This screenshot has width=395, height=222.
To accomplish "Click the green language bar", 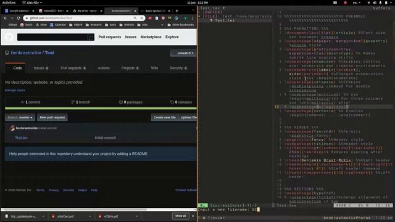I will click(101, 109).
